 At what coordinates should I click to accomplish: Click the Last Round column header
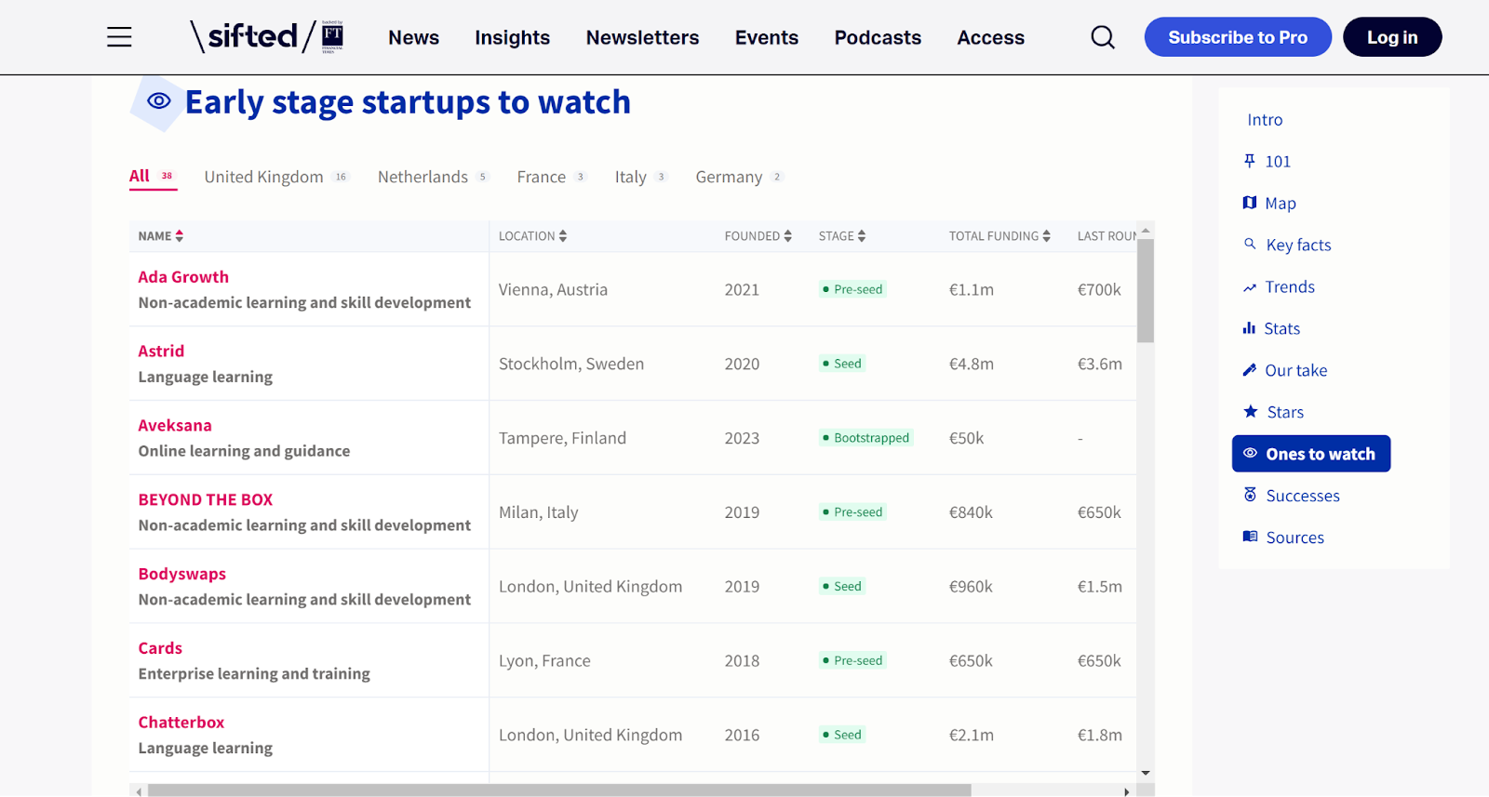pos(1107,236)
